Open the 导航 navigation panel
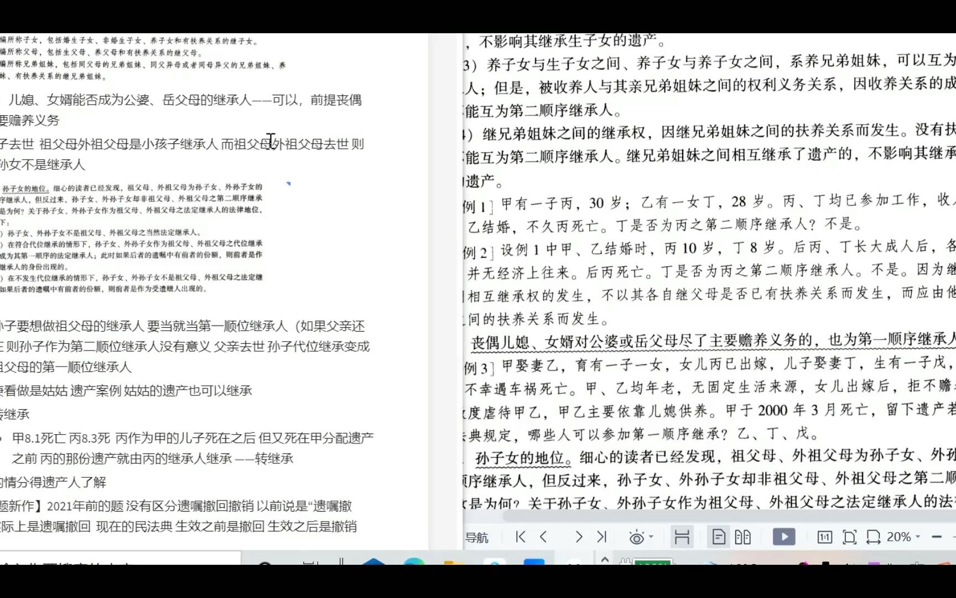The width and height of the screenshot is (956, 598). tap(476, 538)
